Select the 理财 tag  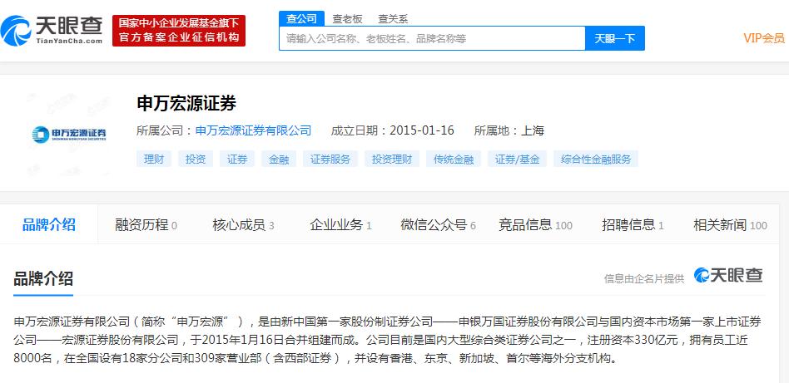154,160
